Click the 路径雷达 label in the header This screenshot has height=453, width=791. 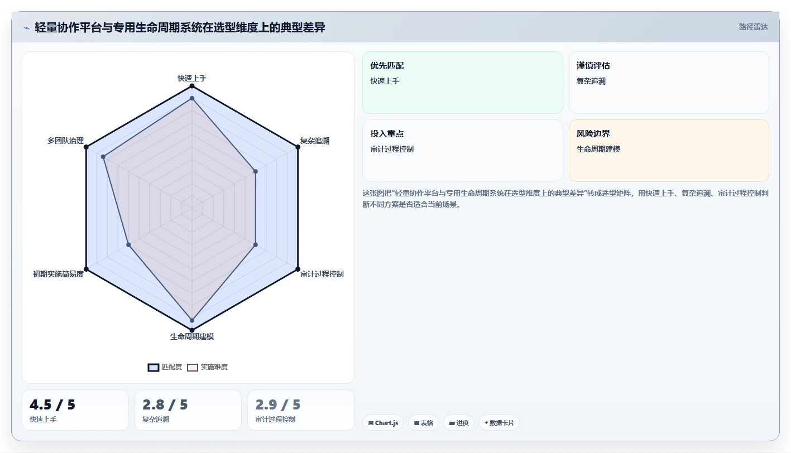753,27
